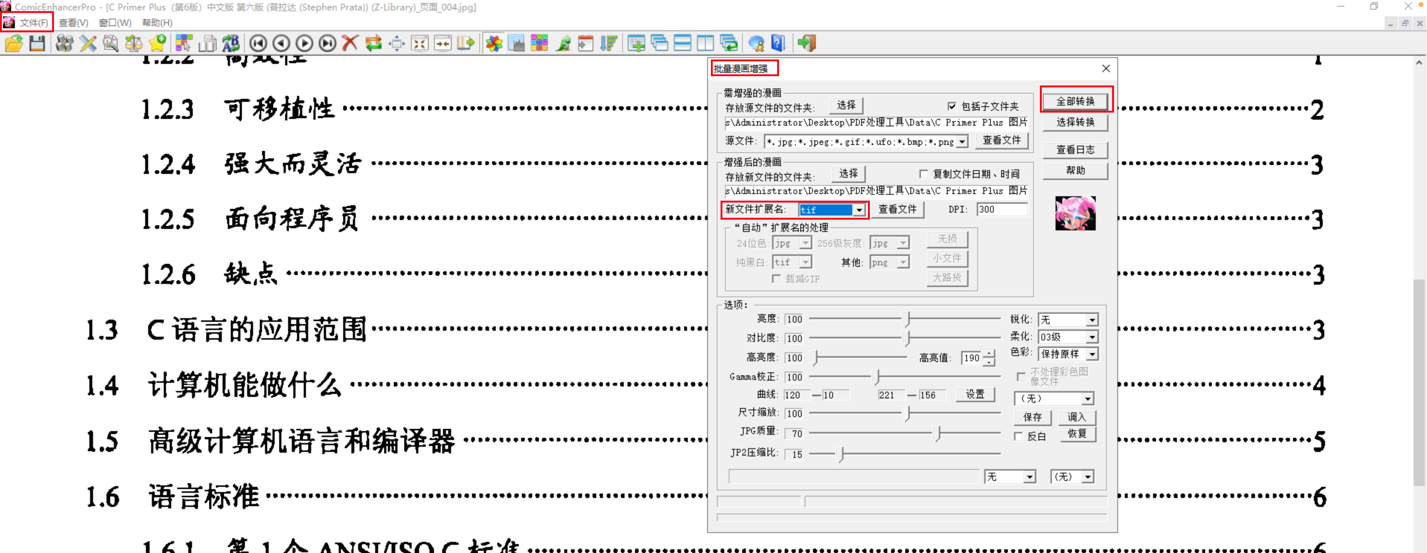Click the colorful pinwheel enhance icon
Image resolution: width=1427 pixels, height=553 pixels.
[x=494, y=43]
